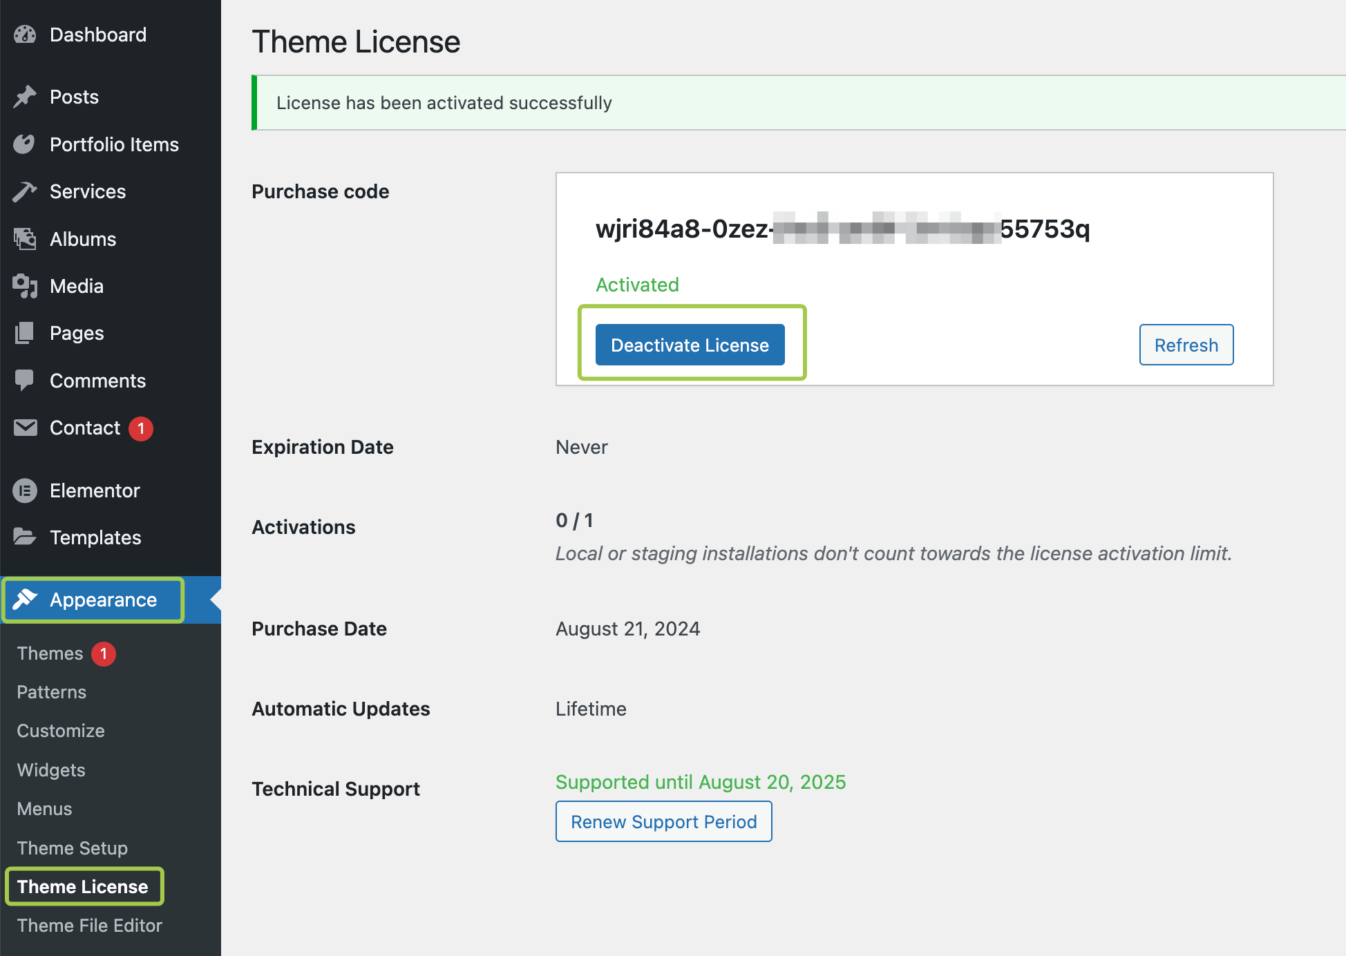Click the purchase code text field
The width and height of the screenshot is (1346, 956).
point(842,229)
